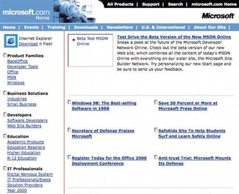Open the Year 2000 link
The width and height of the screenshot is (239, 194).
click(x=17, y=190)
